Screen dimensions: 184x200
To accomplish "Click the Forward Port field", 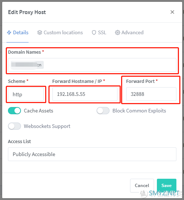I will [x=151, y=94].
